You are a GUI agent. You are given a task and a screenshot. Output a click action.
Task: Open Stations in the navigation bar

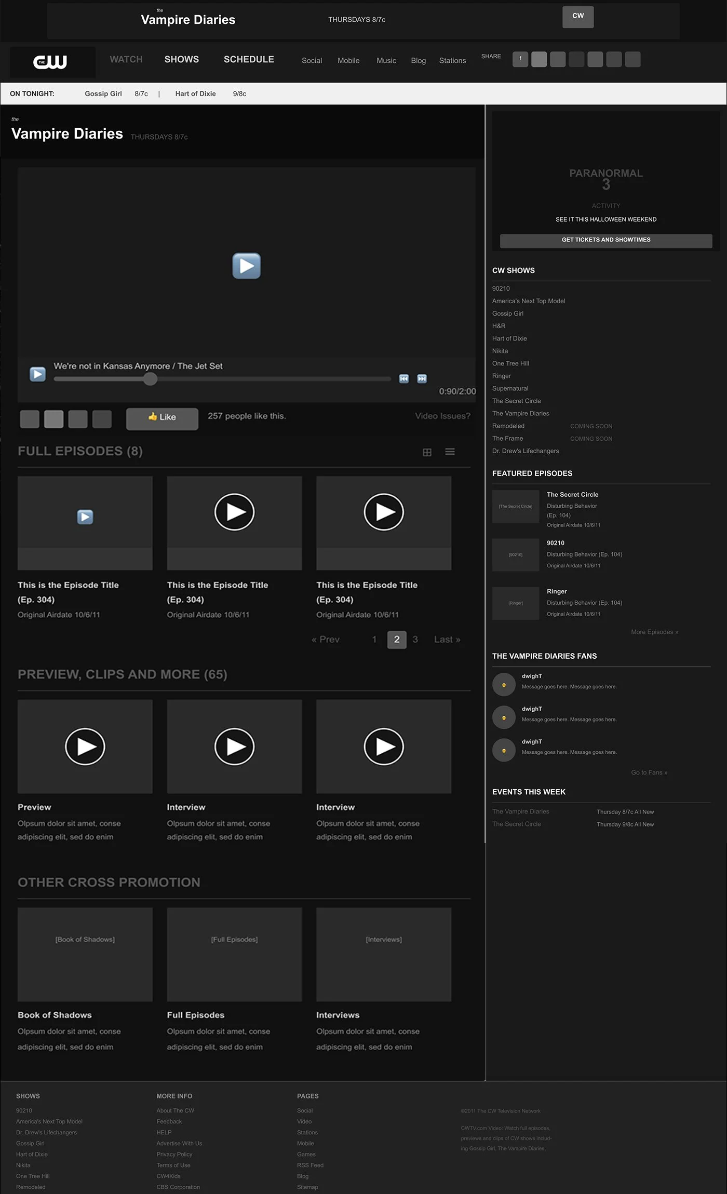(x=452, y=61)
